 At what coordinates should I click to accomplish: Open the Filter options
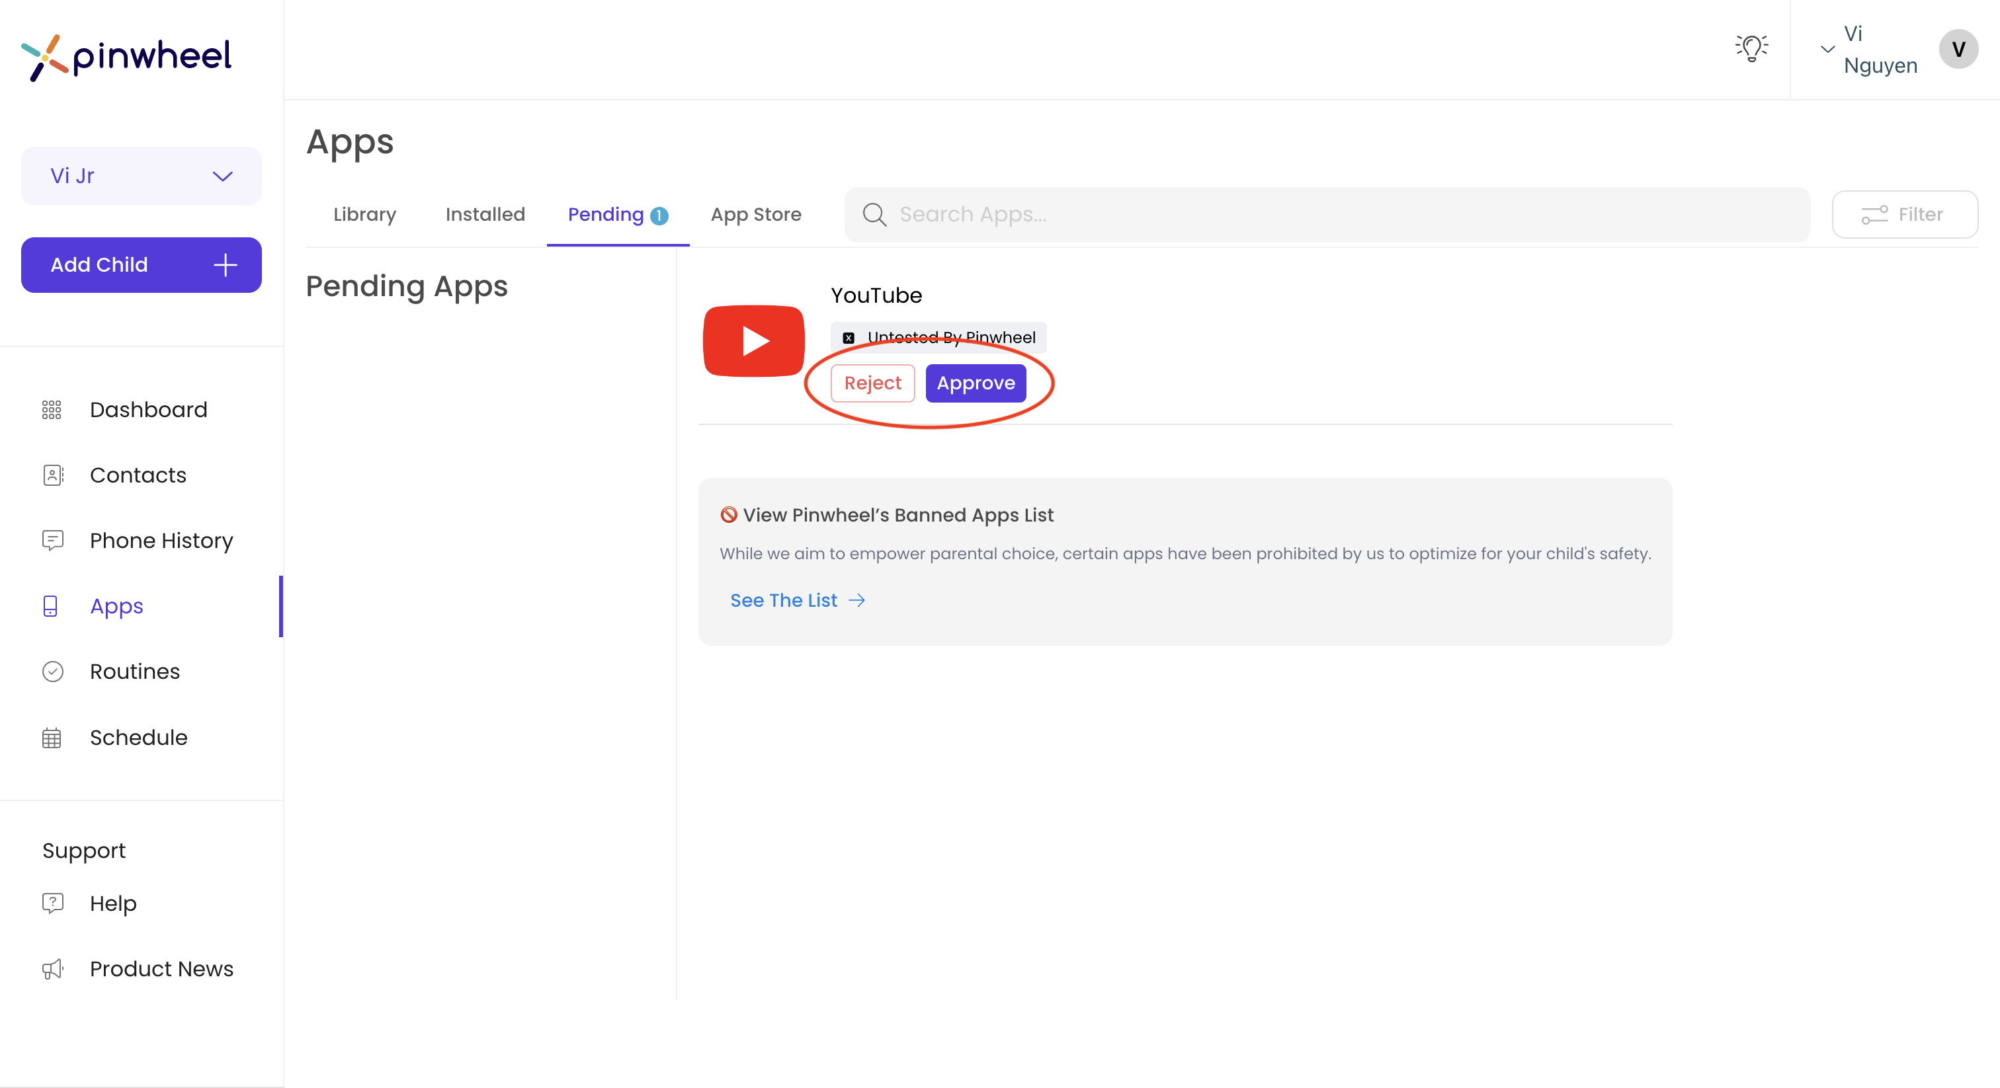tap(1905, 214)
